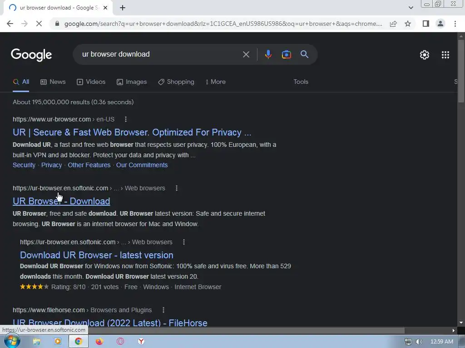
Task: Click the share page icon in the address bar
Action: (x=393, y=24)
